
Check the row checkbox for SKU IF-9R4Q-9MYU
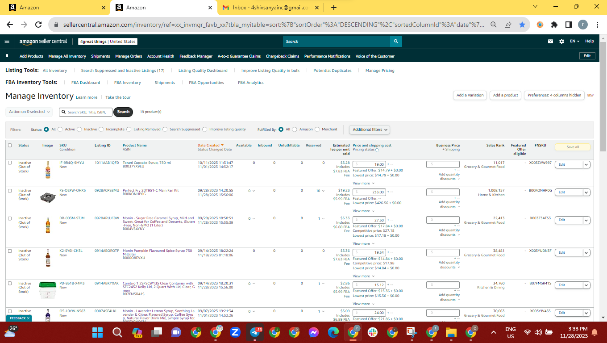(10, 163)
